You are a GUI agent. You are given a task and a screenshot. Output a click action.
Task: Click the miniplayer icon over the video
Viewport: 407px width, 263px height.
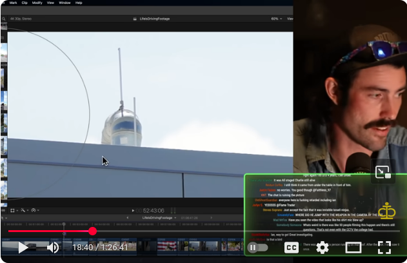coord(382,172)
